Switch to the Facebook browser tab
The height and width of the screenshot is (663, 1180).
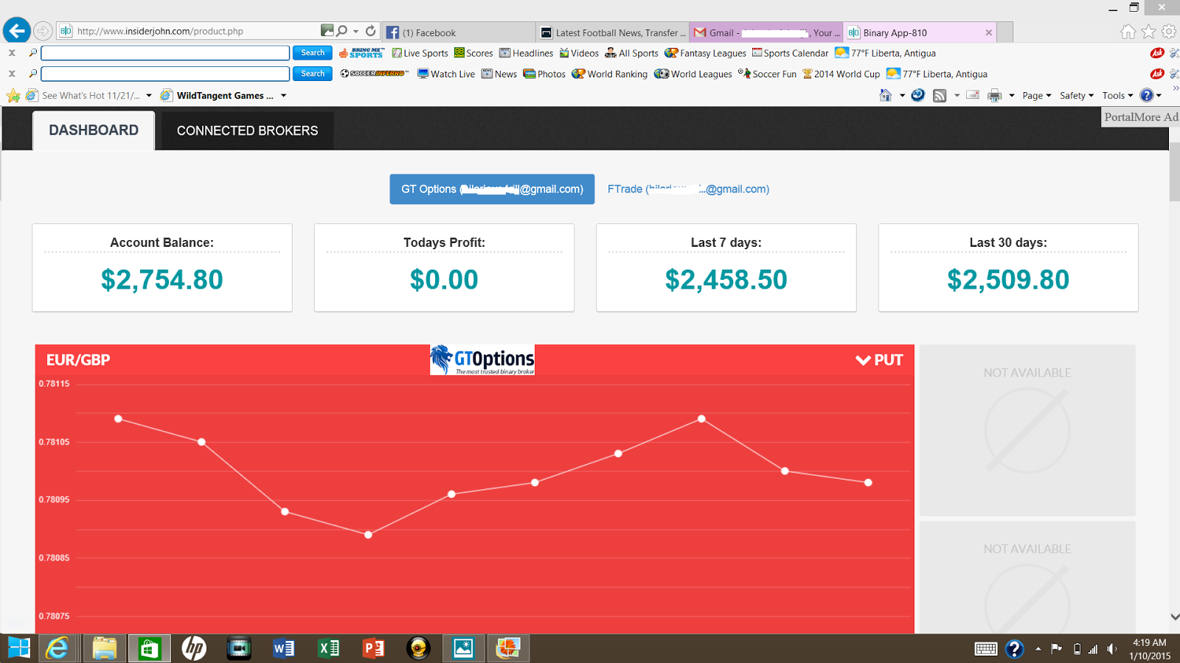coord(459,32)
